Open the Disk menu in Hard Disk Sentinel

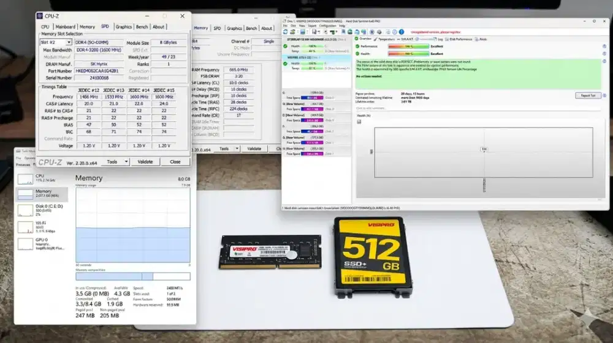click(x=293, y=26)
